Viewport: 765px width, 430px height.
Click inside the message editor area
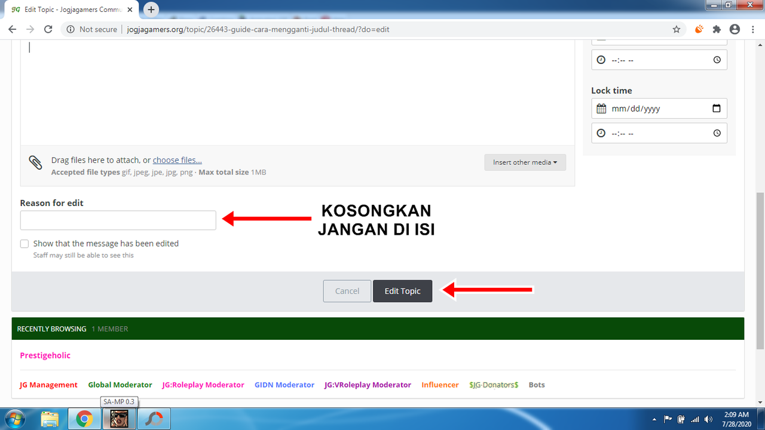click(x=298, y=93)
